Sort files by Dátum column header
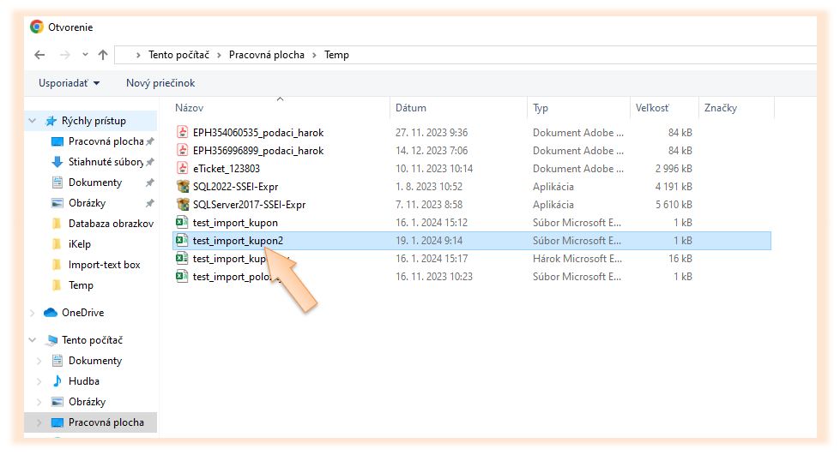 [411, 108]
